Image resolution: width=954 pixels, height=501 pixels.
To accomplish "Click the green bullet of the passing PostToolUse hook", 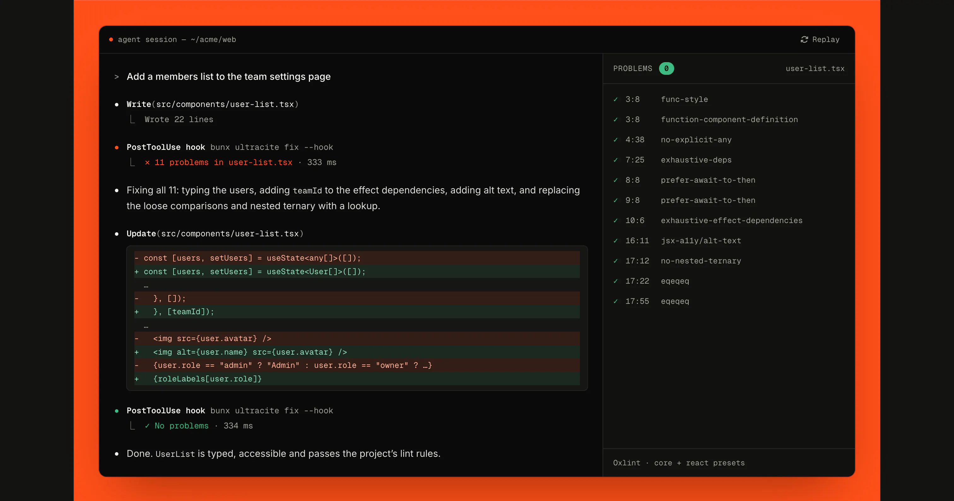I will [117, 411].
